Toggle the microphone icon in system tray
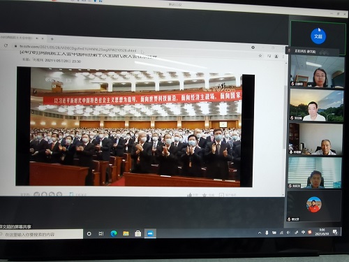The width and height of the screenshot is (349, 262). pos(267,233)
